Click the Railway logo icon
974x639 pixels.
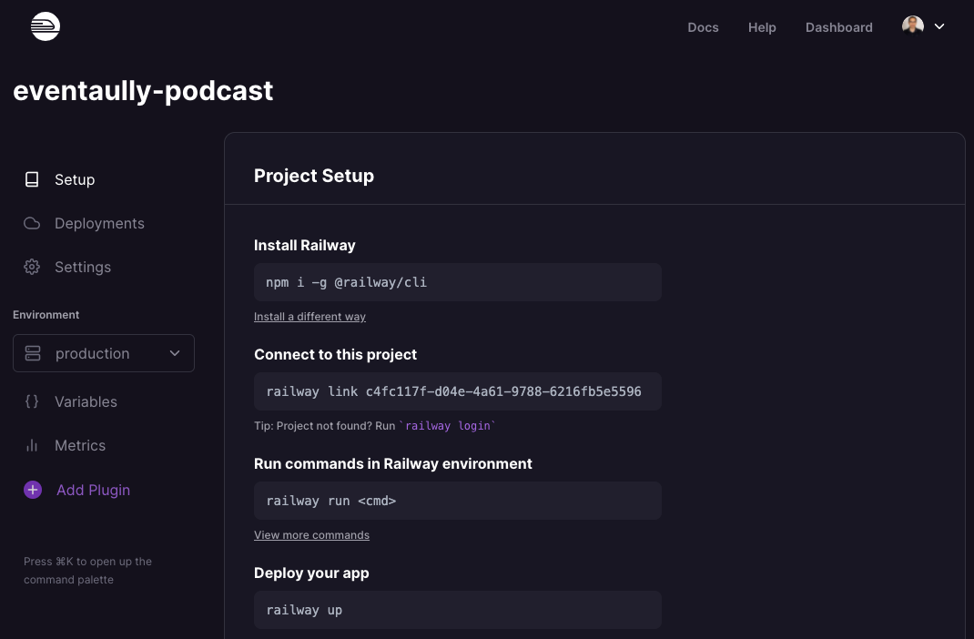click(x=46, y=26)
